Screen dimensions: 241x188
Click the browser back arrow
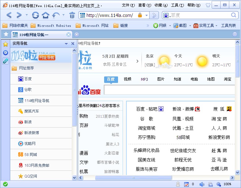pos(9,15)
